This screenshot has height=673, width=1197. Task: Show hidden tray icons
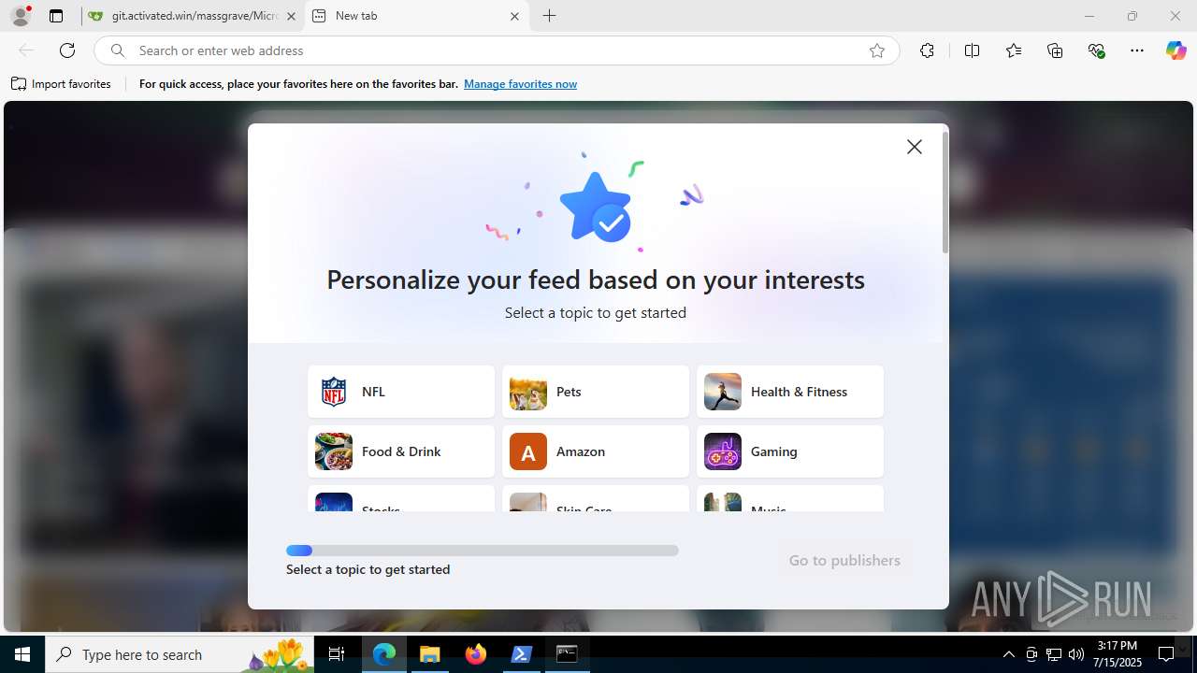(x=1008, y=654)
